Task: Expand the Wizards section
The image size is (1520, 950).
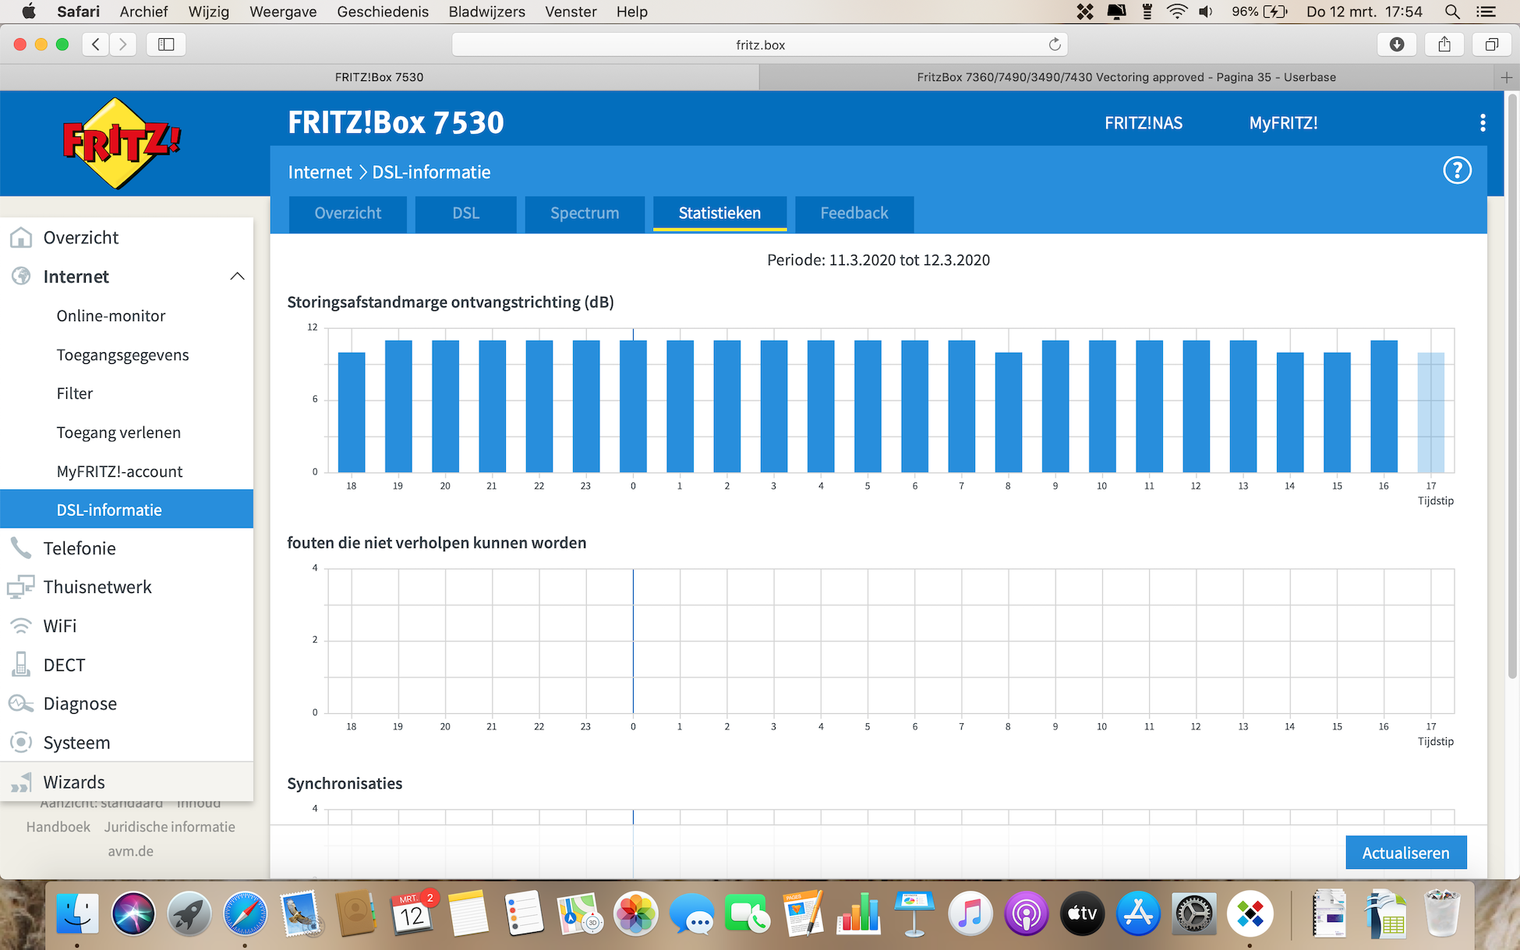Action: pyautogui.click(x=74, y=782)
